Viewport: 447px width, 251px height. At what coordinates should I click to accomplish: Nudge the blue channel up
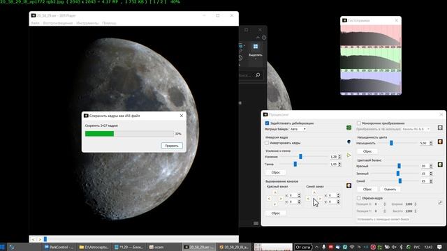(x=314, y=192)
